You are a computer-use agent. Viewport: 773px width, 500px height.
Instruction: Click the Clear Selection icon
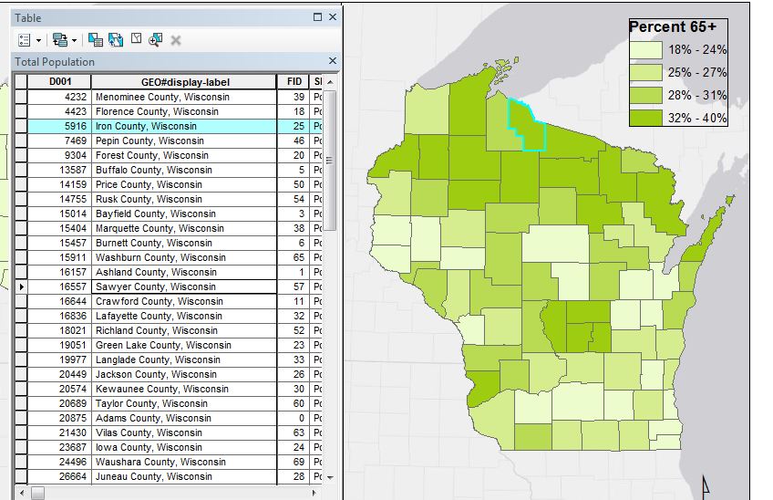coord(136,39)
